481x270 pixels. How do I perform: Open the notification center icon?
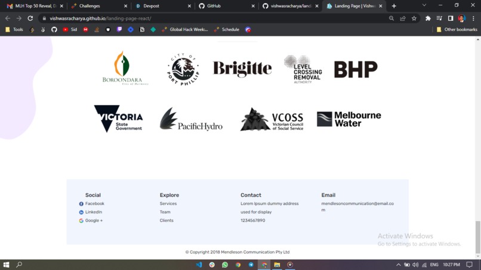click(469, 265)
